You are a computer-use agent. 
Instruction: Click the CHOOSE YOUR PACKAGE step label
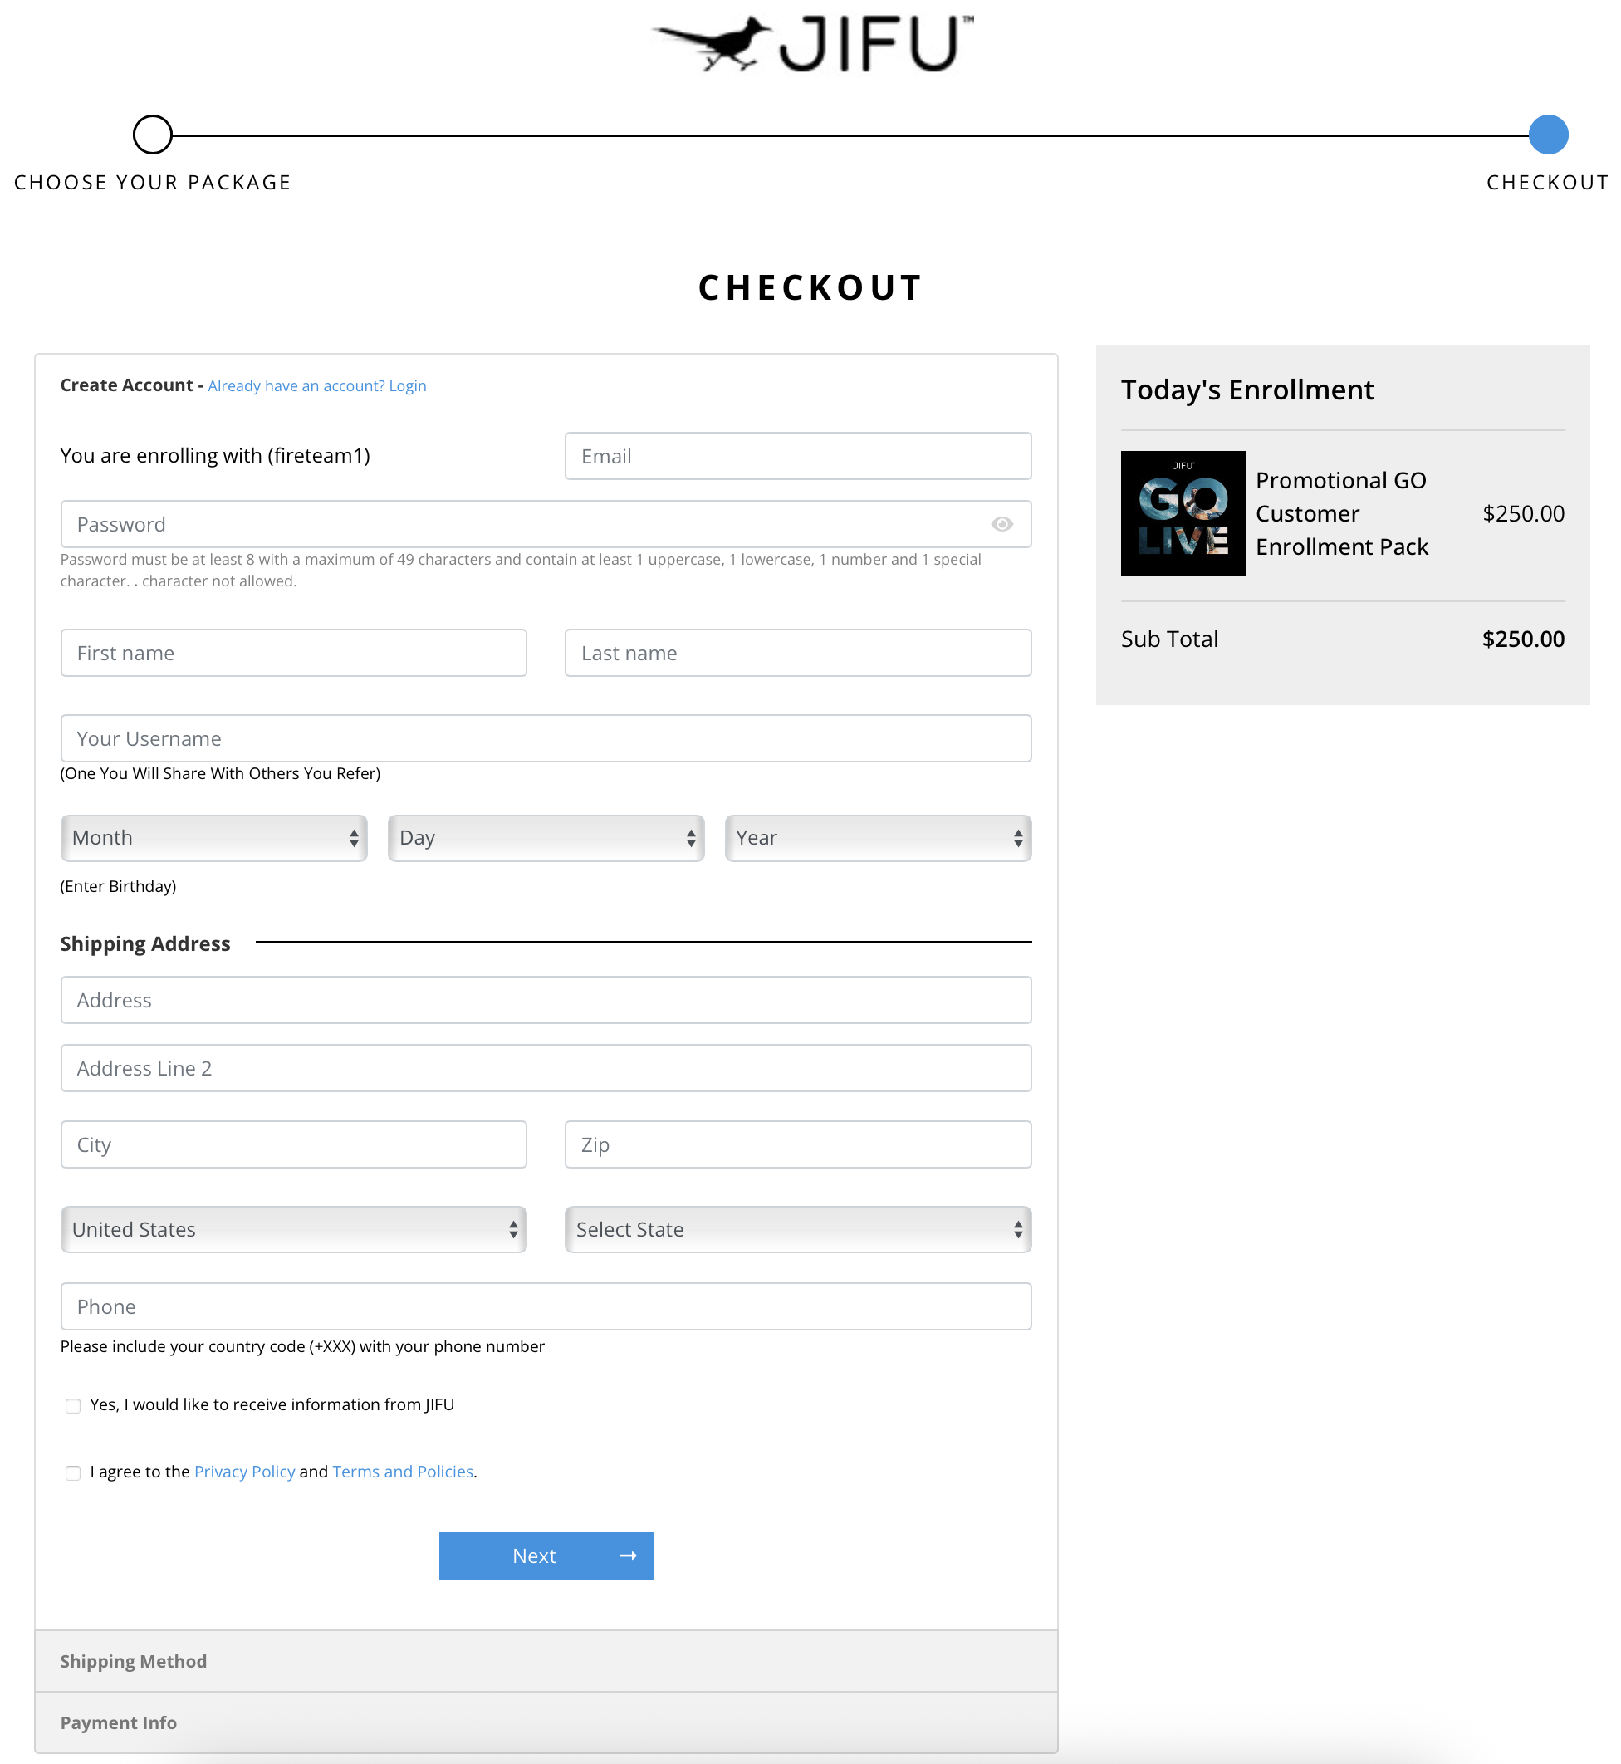tap(153, 183)
